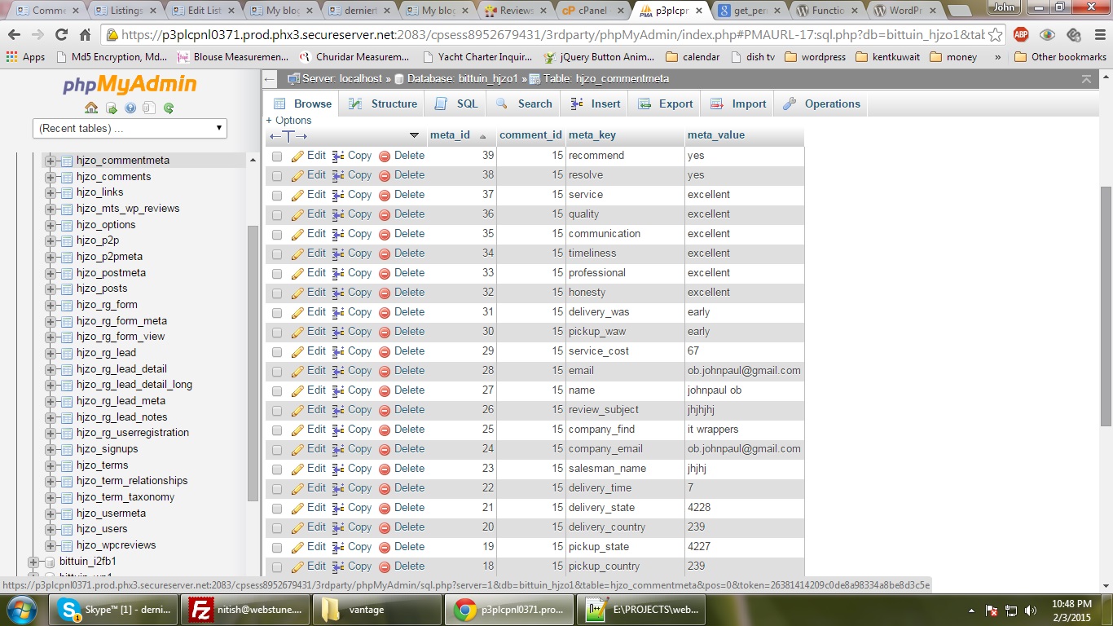Click the log out database icon
The width and height of the screenshot is (1113, 626).
[x=112, y=108]
